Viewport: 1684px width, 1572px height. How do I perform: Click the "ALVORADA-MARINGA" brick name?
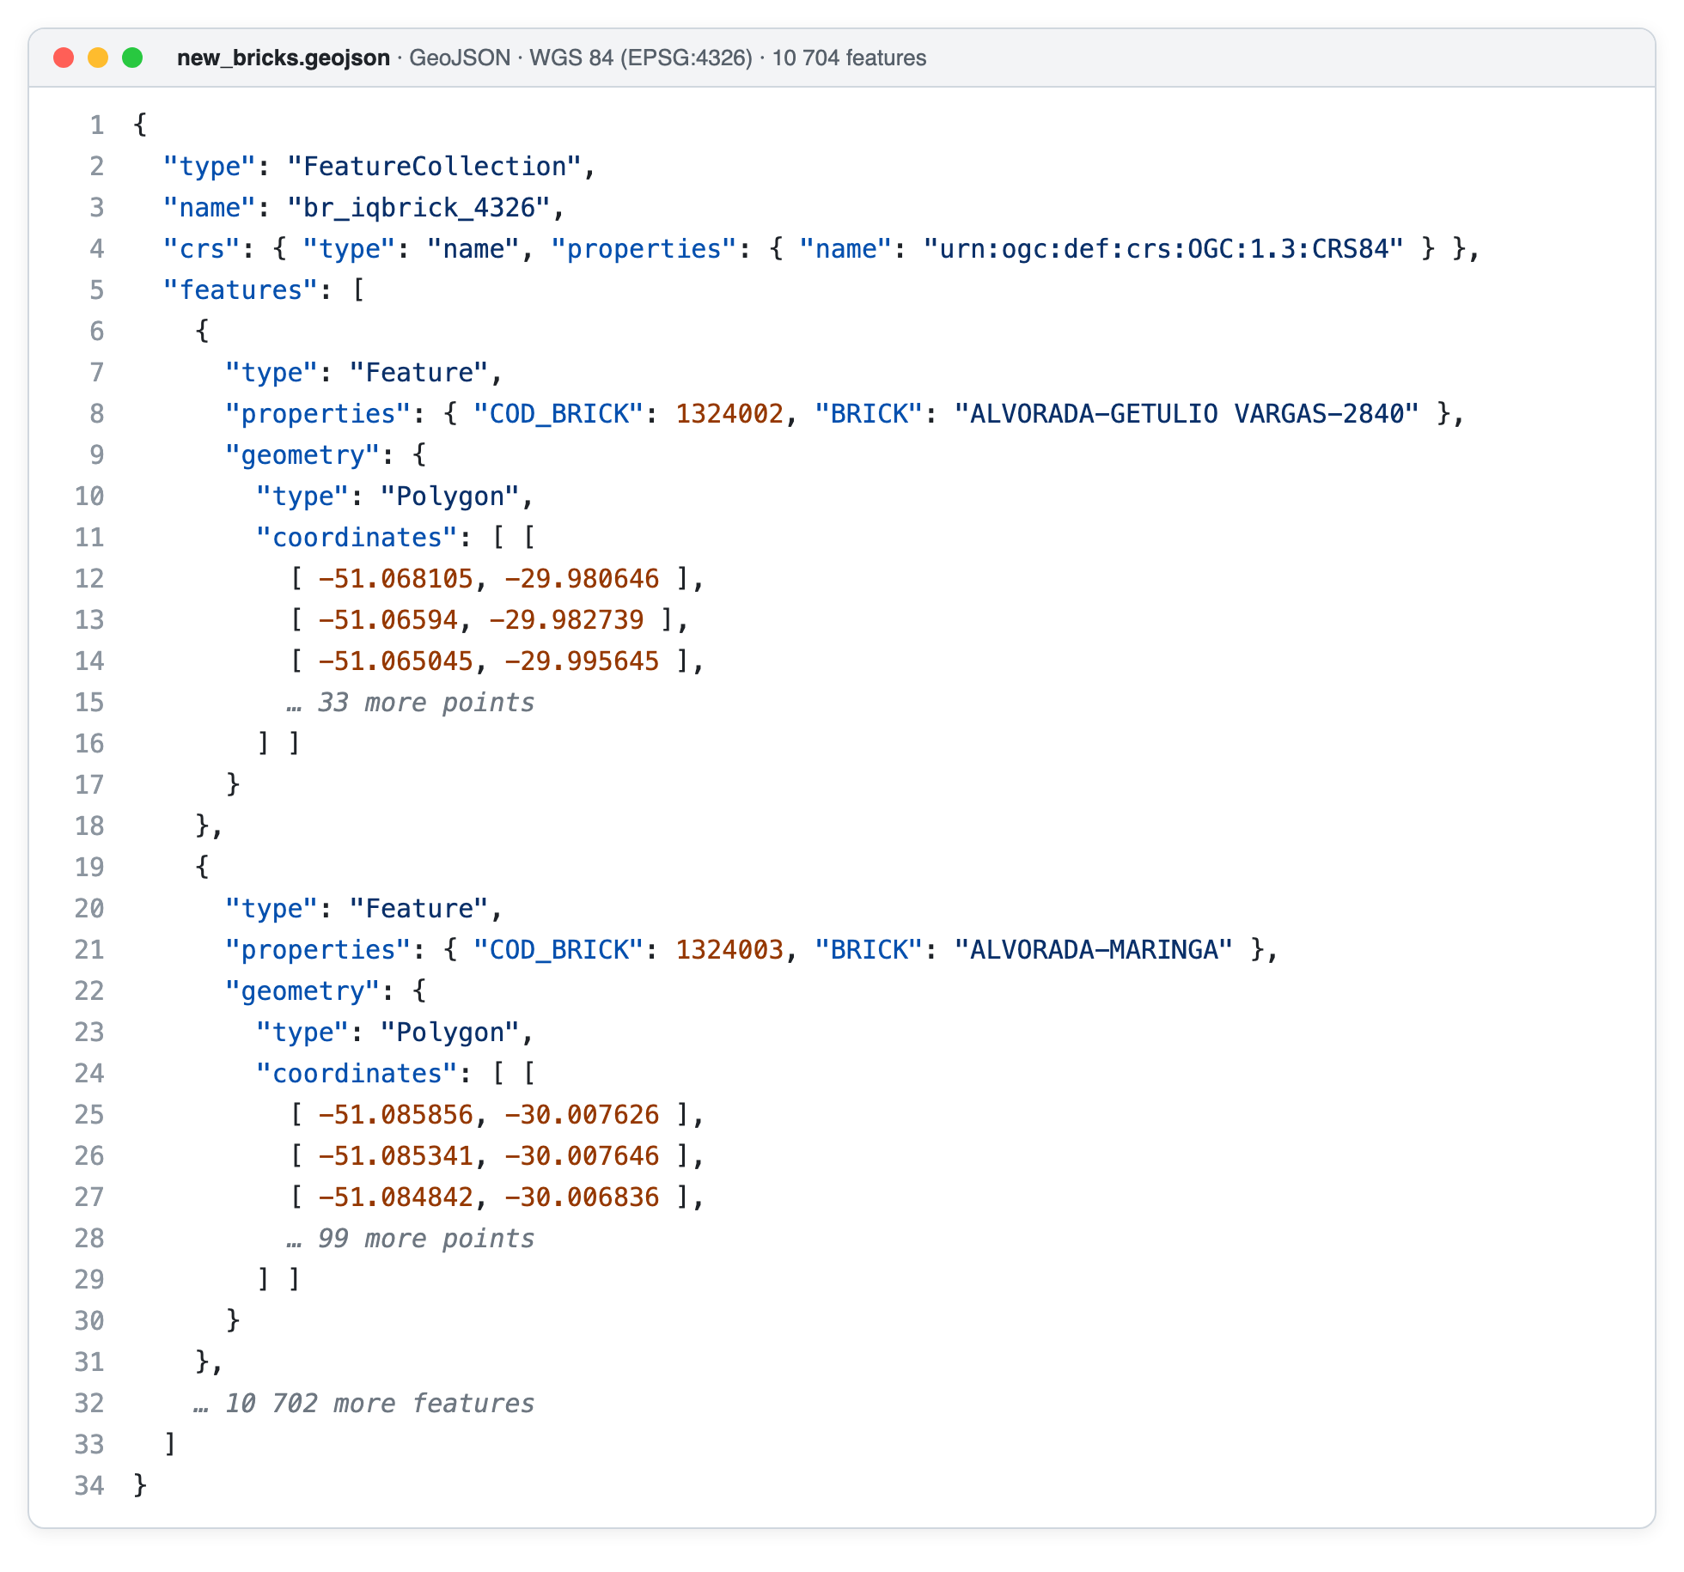pos(1093,950)
